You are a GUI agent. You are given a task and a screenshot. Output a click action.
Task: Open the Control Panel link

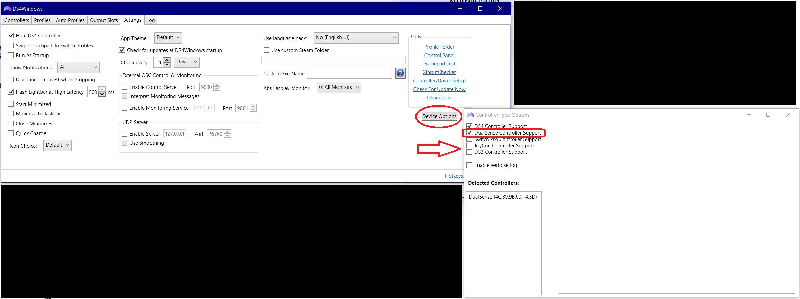pos(439,56)
